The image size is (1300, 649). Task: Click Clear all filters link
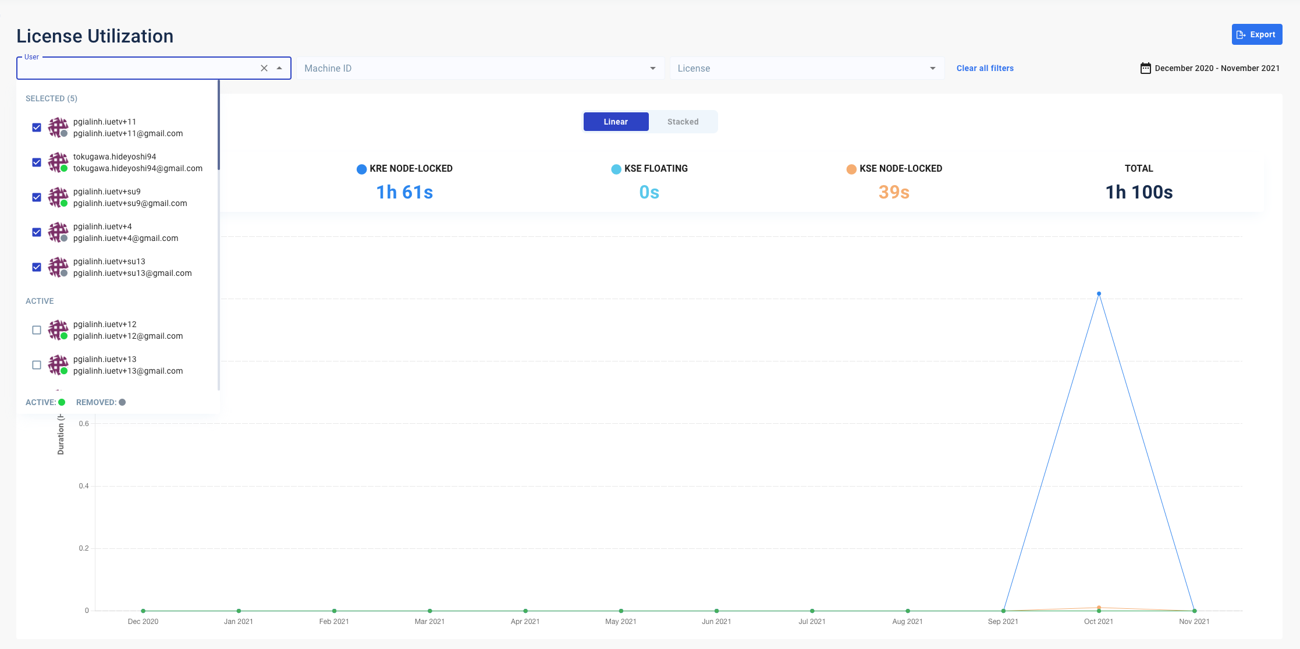tap(985, 68)
